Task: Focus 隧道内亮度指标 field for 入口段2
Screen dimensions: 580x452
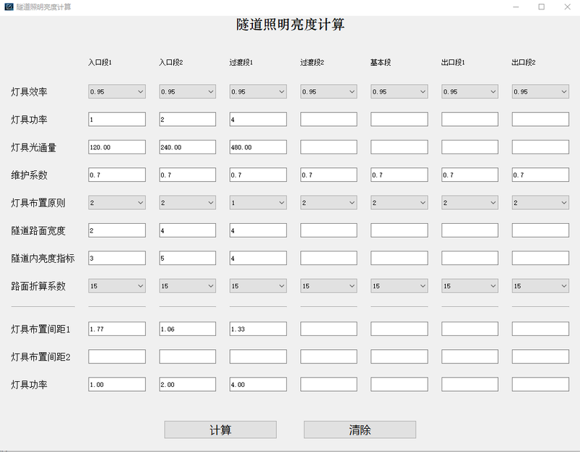Action: click(188, 258)
